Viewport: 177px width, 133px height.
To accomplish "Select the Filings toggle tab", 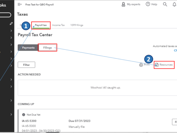I will [48, 48].
